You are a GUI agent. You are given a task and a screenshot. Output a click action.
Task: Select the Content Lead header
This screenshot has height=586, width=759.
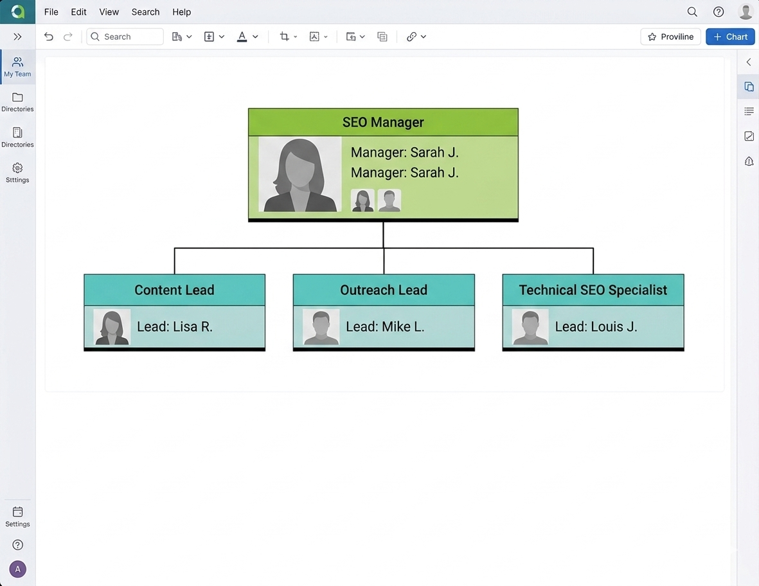(x=174, y=290)
